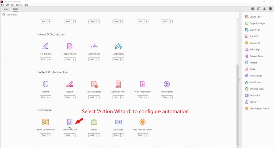Open the user profile avatar
274x148 pixels.
pyautogui.click(x=270, y=9)
